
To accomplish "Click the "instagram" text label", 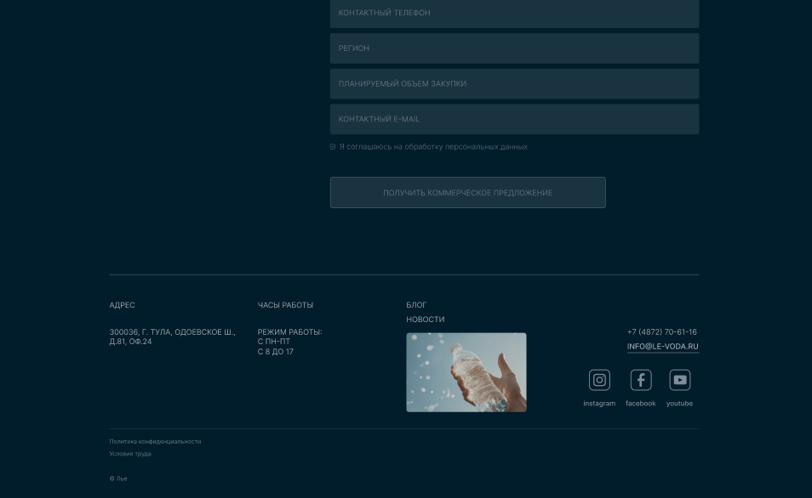I will 599,404.
